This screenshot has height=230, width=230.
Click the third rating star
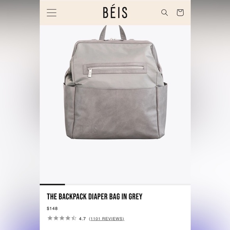62,218
